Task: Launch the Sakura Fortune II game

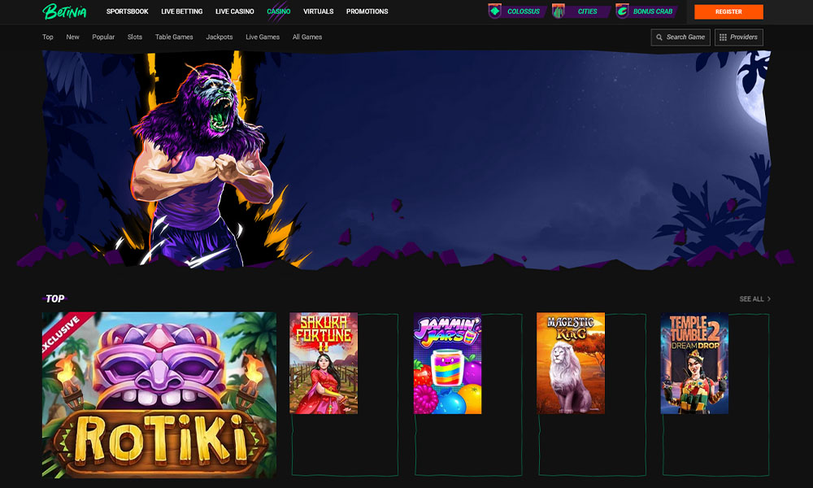Action: click(x=324, y=363)
